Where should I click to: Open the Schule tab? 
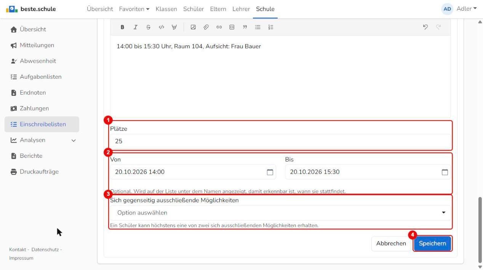point(265,9)
